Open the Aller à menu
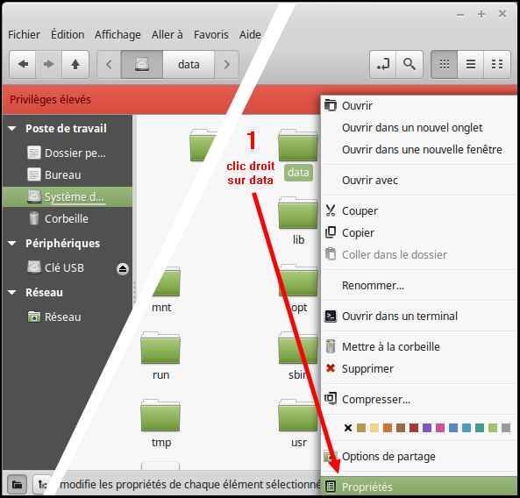Image resolution: width=520 pixels, height=498 pixels. tap(167, 34)
